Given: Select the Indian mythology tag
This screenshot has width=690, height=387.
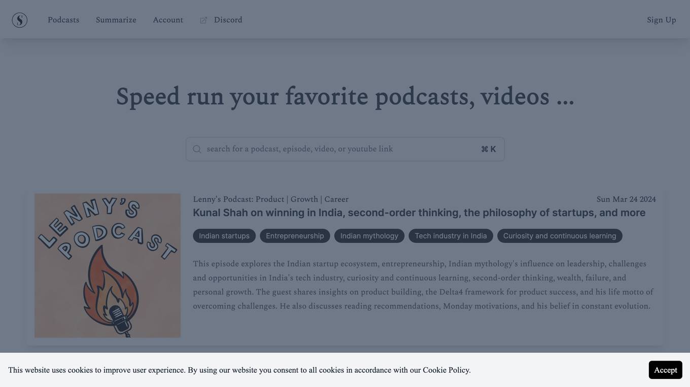Looking at the screenshot, I should tap(369, 236).
